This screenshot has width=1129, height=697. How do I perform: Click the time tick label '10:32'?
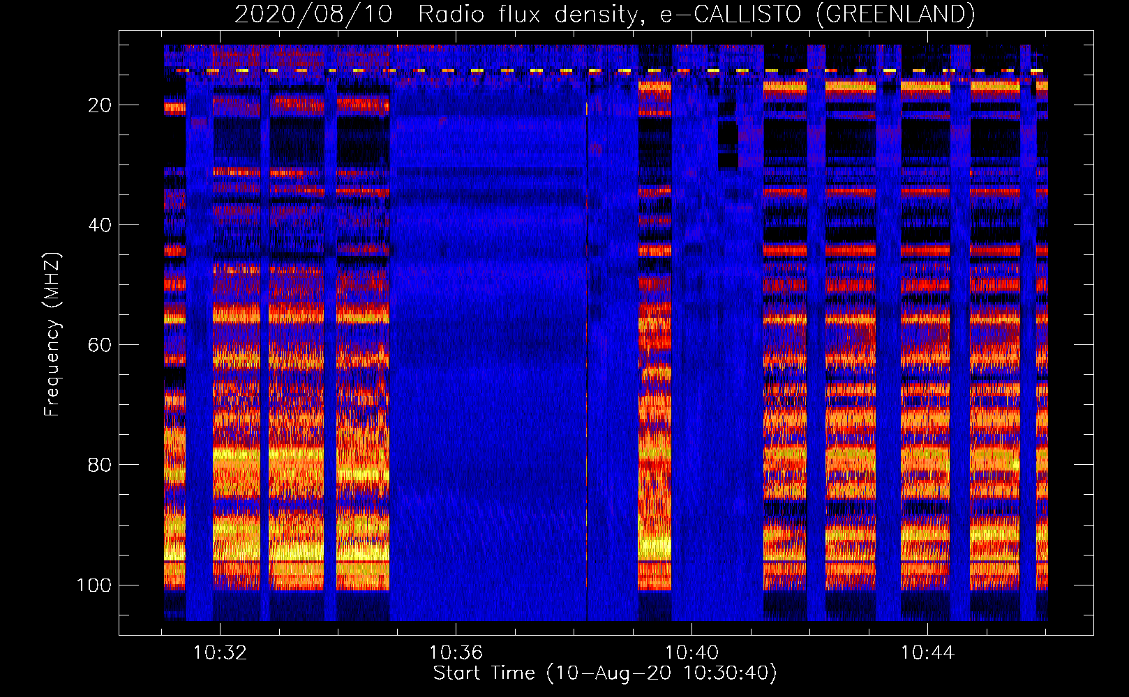[x=220, y=652]
